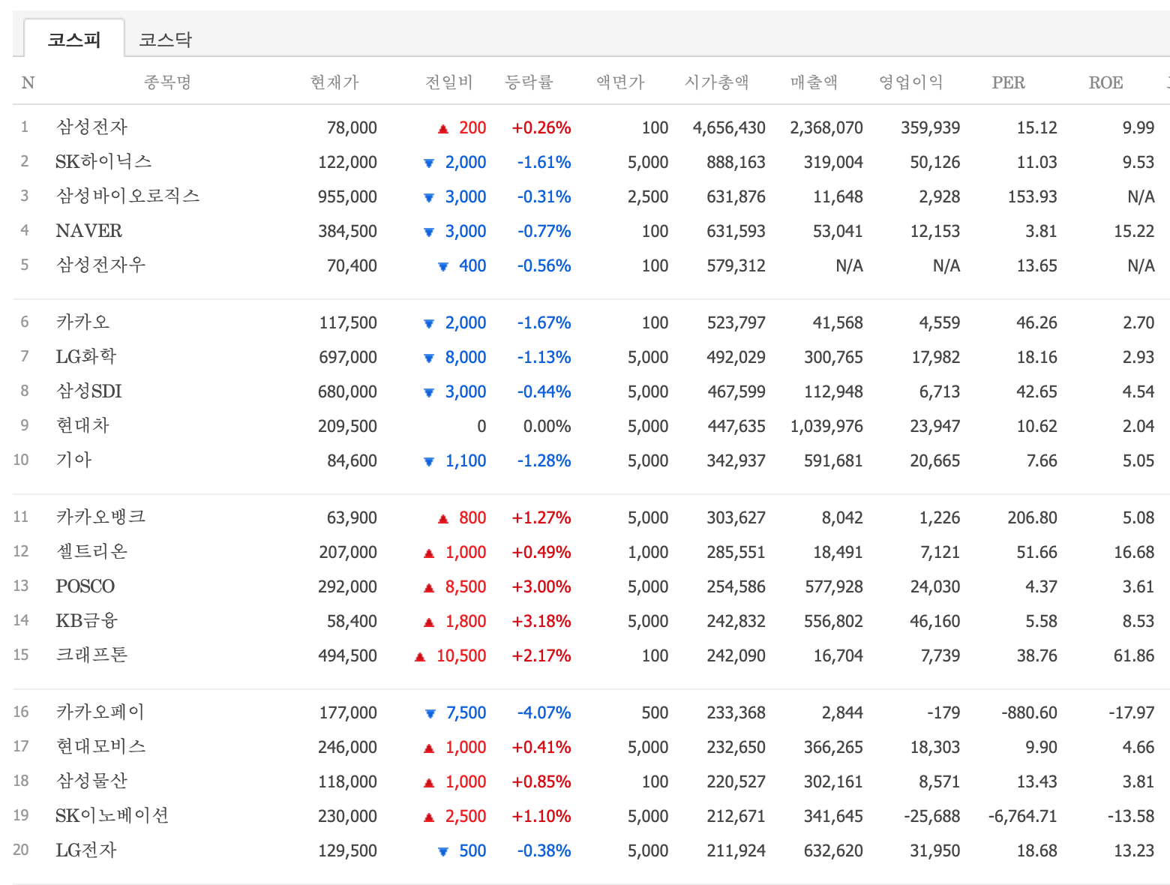Image resolution: width=1170 pixels, height=885 pixels.
Task: Click the 4,656,430 market cap value
Action: point(729,127)
